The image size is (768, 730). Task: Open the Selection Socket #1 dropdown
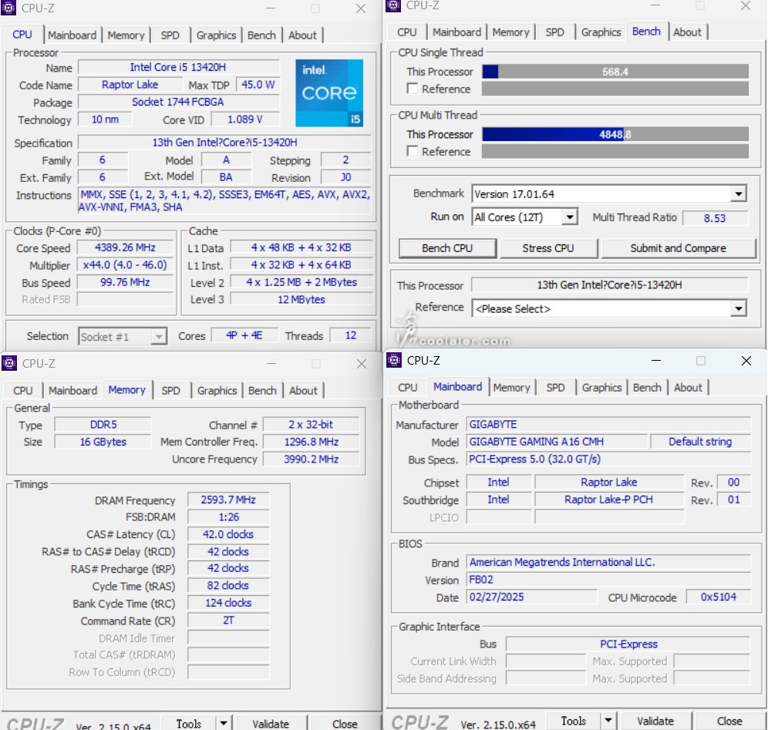(x=159, y=336)
